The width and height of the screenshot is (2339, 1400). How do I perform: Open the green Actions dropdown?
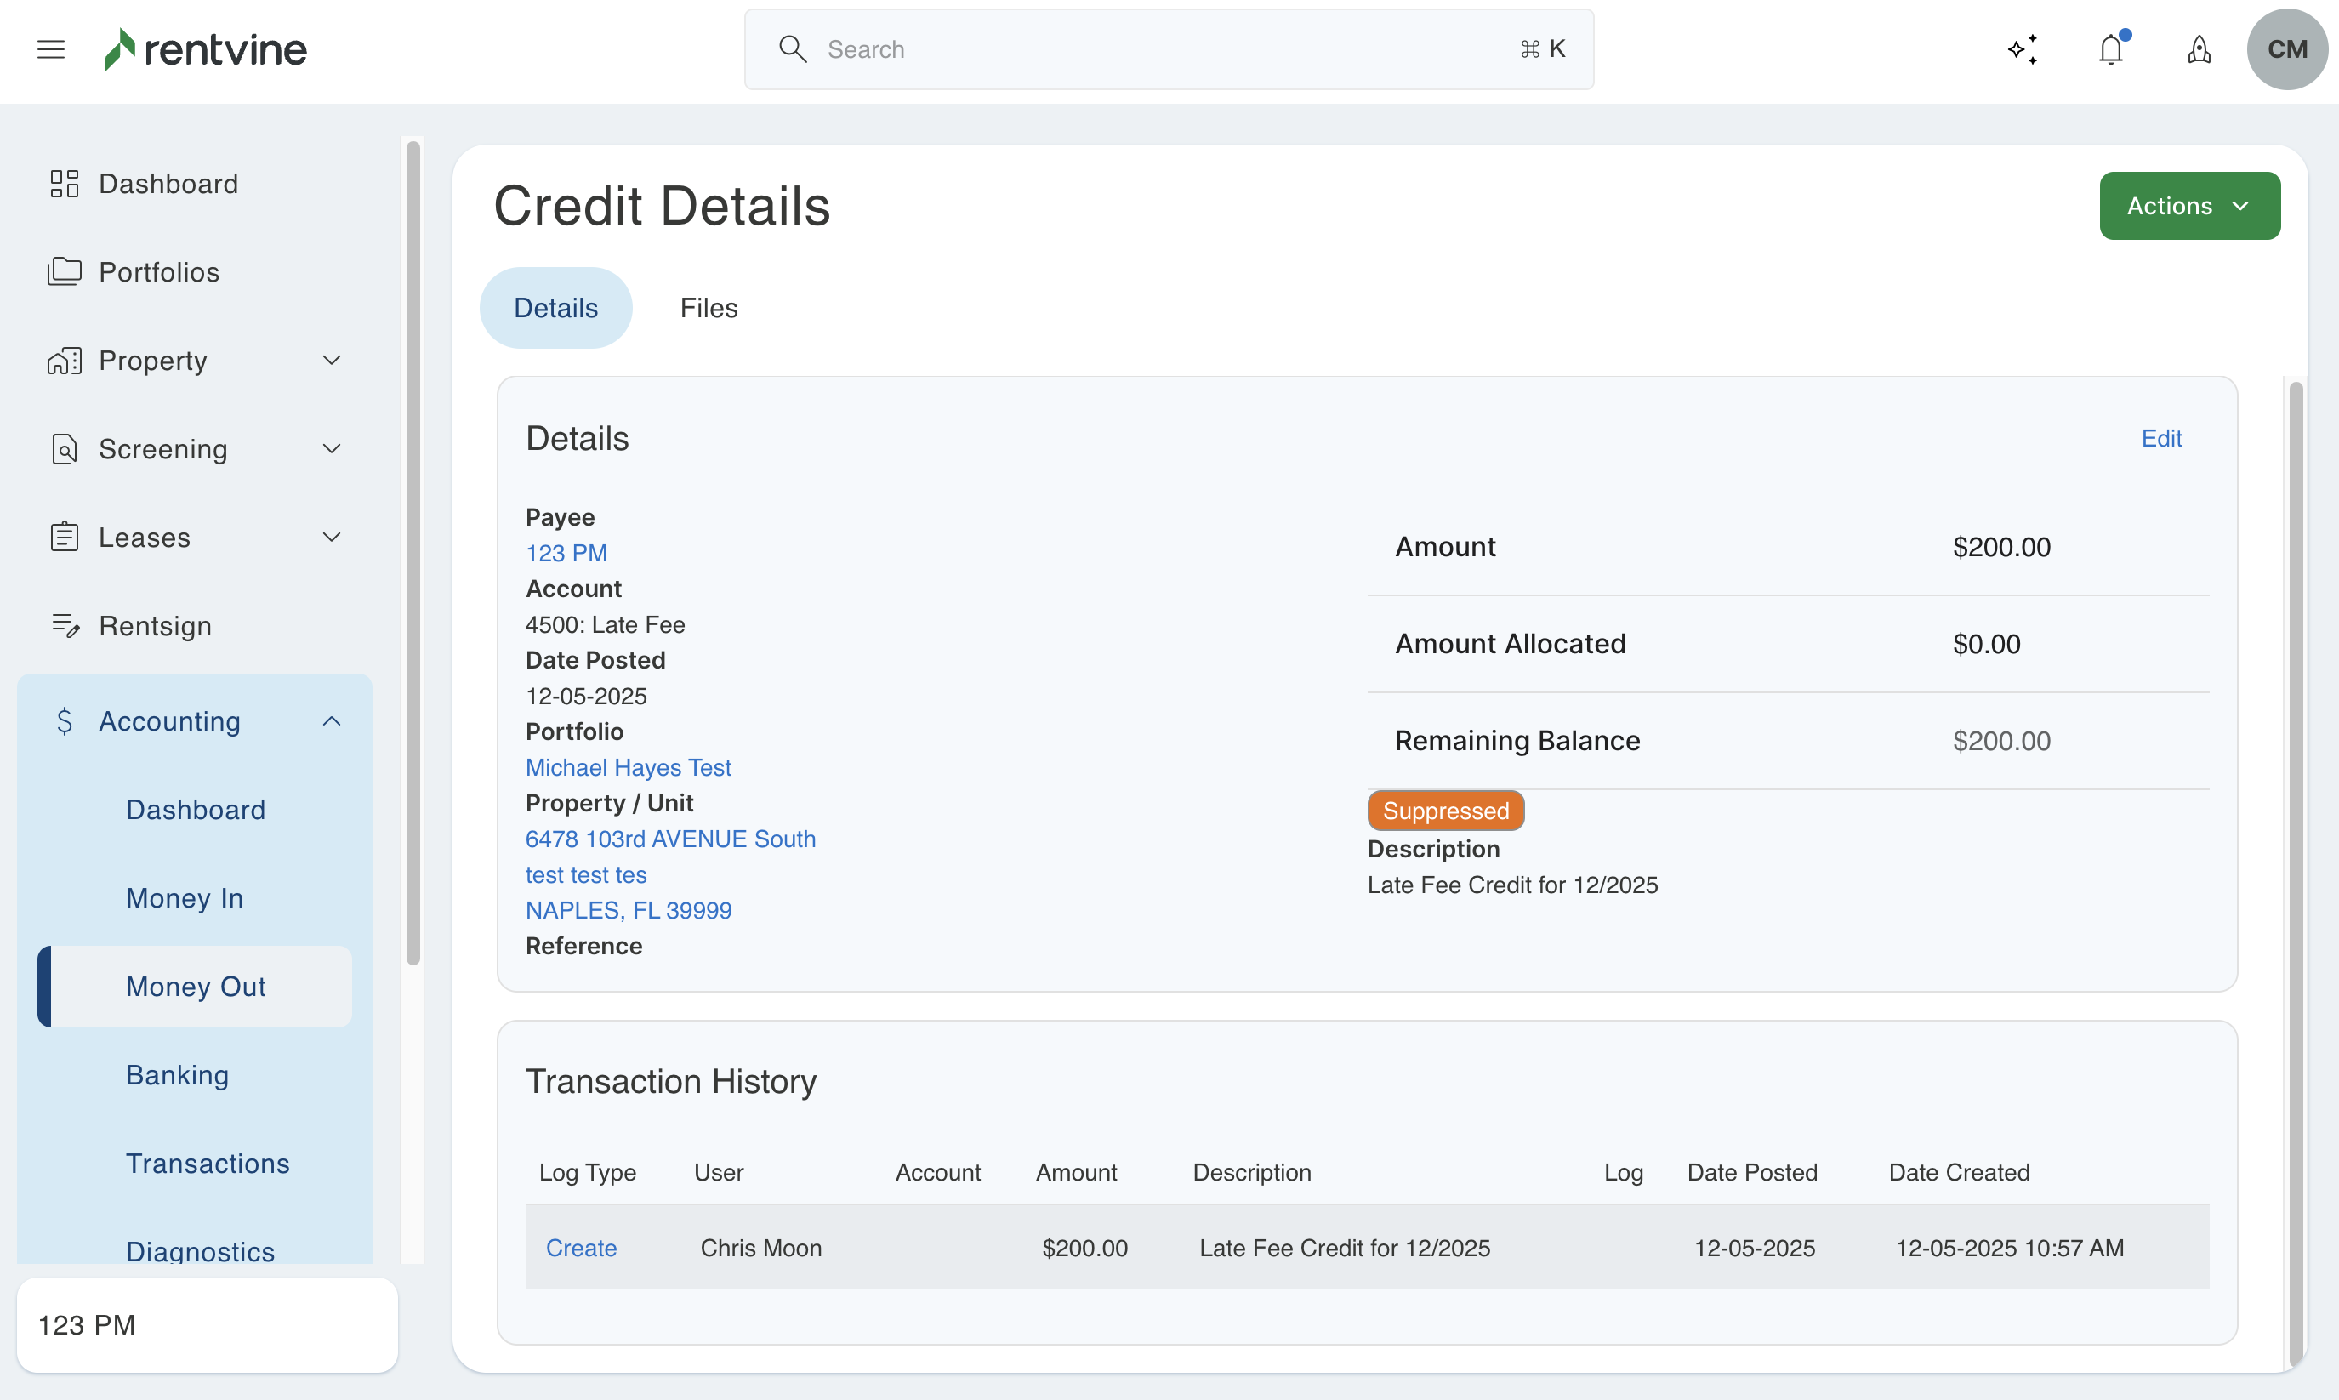2189,206
